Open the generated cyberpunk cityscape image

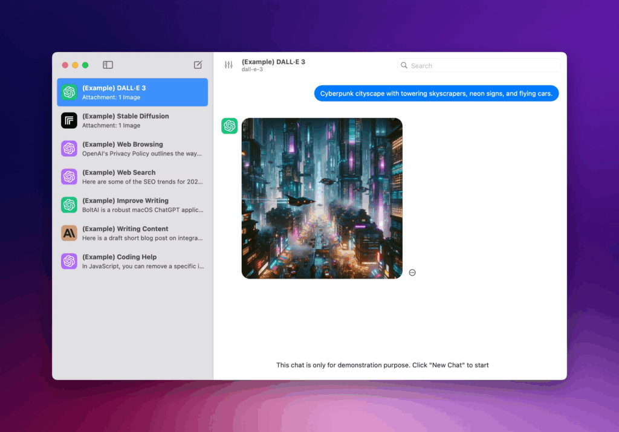pyautogui.click(x=322, y=198)
